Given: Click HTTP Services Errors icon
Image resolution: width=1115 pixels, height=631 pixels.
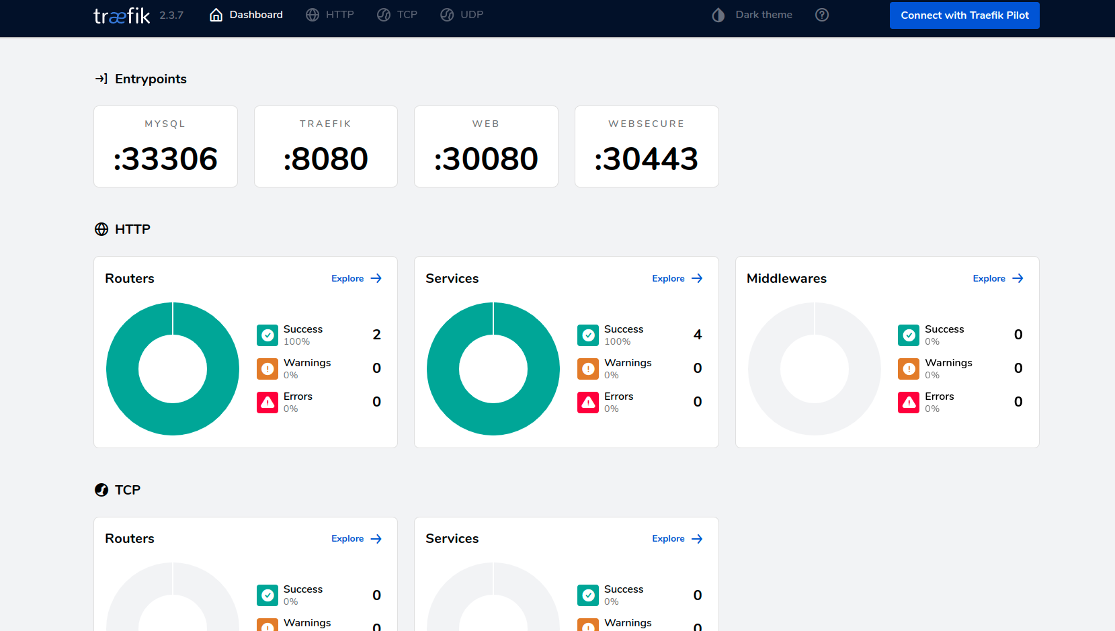Looking at the screenshot, I should tap(588, 402).
